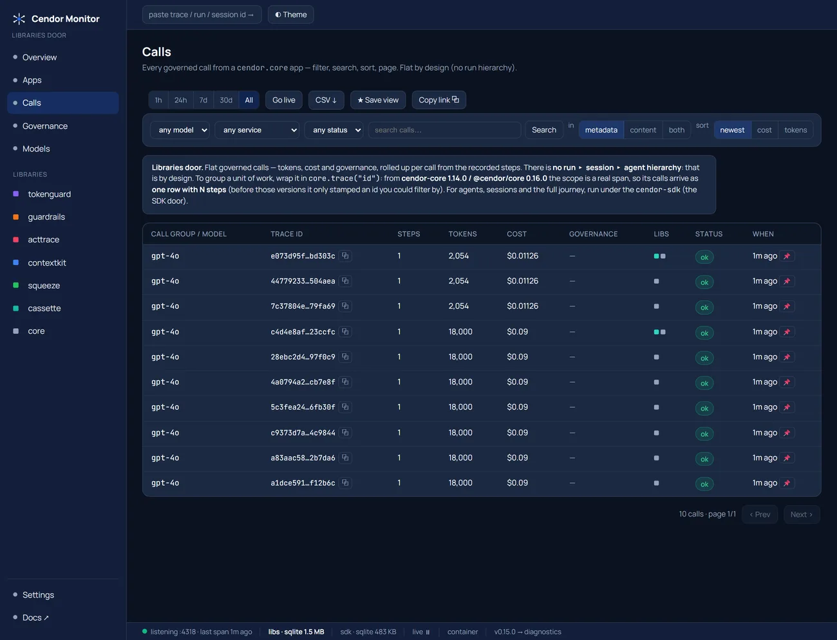Screen dimensions: 837x640
Task: Click the live pause icon in status bar
Action: [x=428, y=632]
